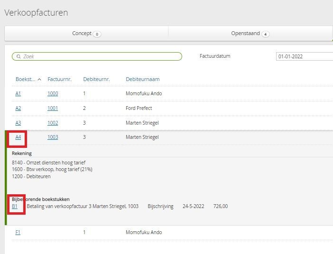The image size is (333, 254).
Task: Open related boekstuk B1 link
Action: point(15,207)
